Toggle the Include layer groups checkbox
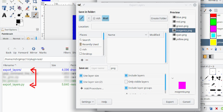The image size is (223, 112). (x=126, y=88)
